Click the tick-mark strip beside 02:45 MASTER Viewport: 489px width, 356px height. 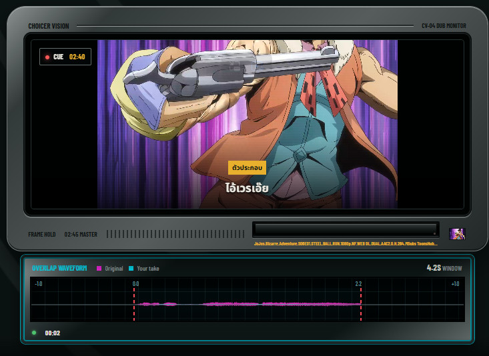pos(175,234)
